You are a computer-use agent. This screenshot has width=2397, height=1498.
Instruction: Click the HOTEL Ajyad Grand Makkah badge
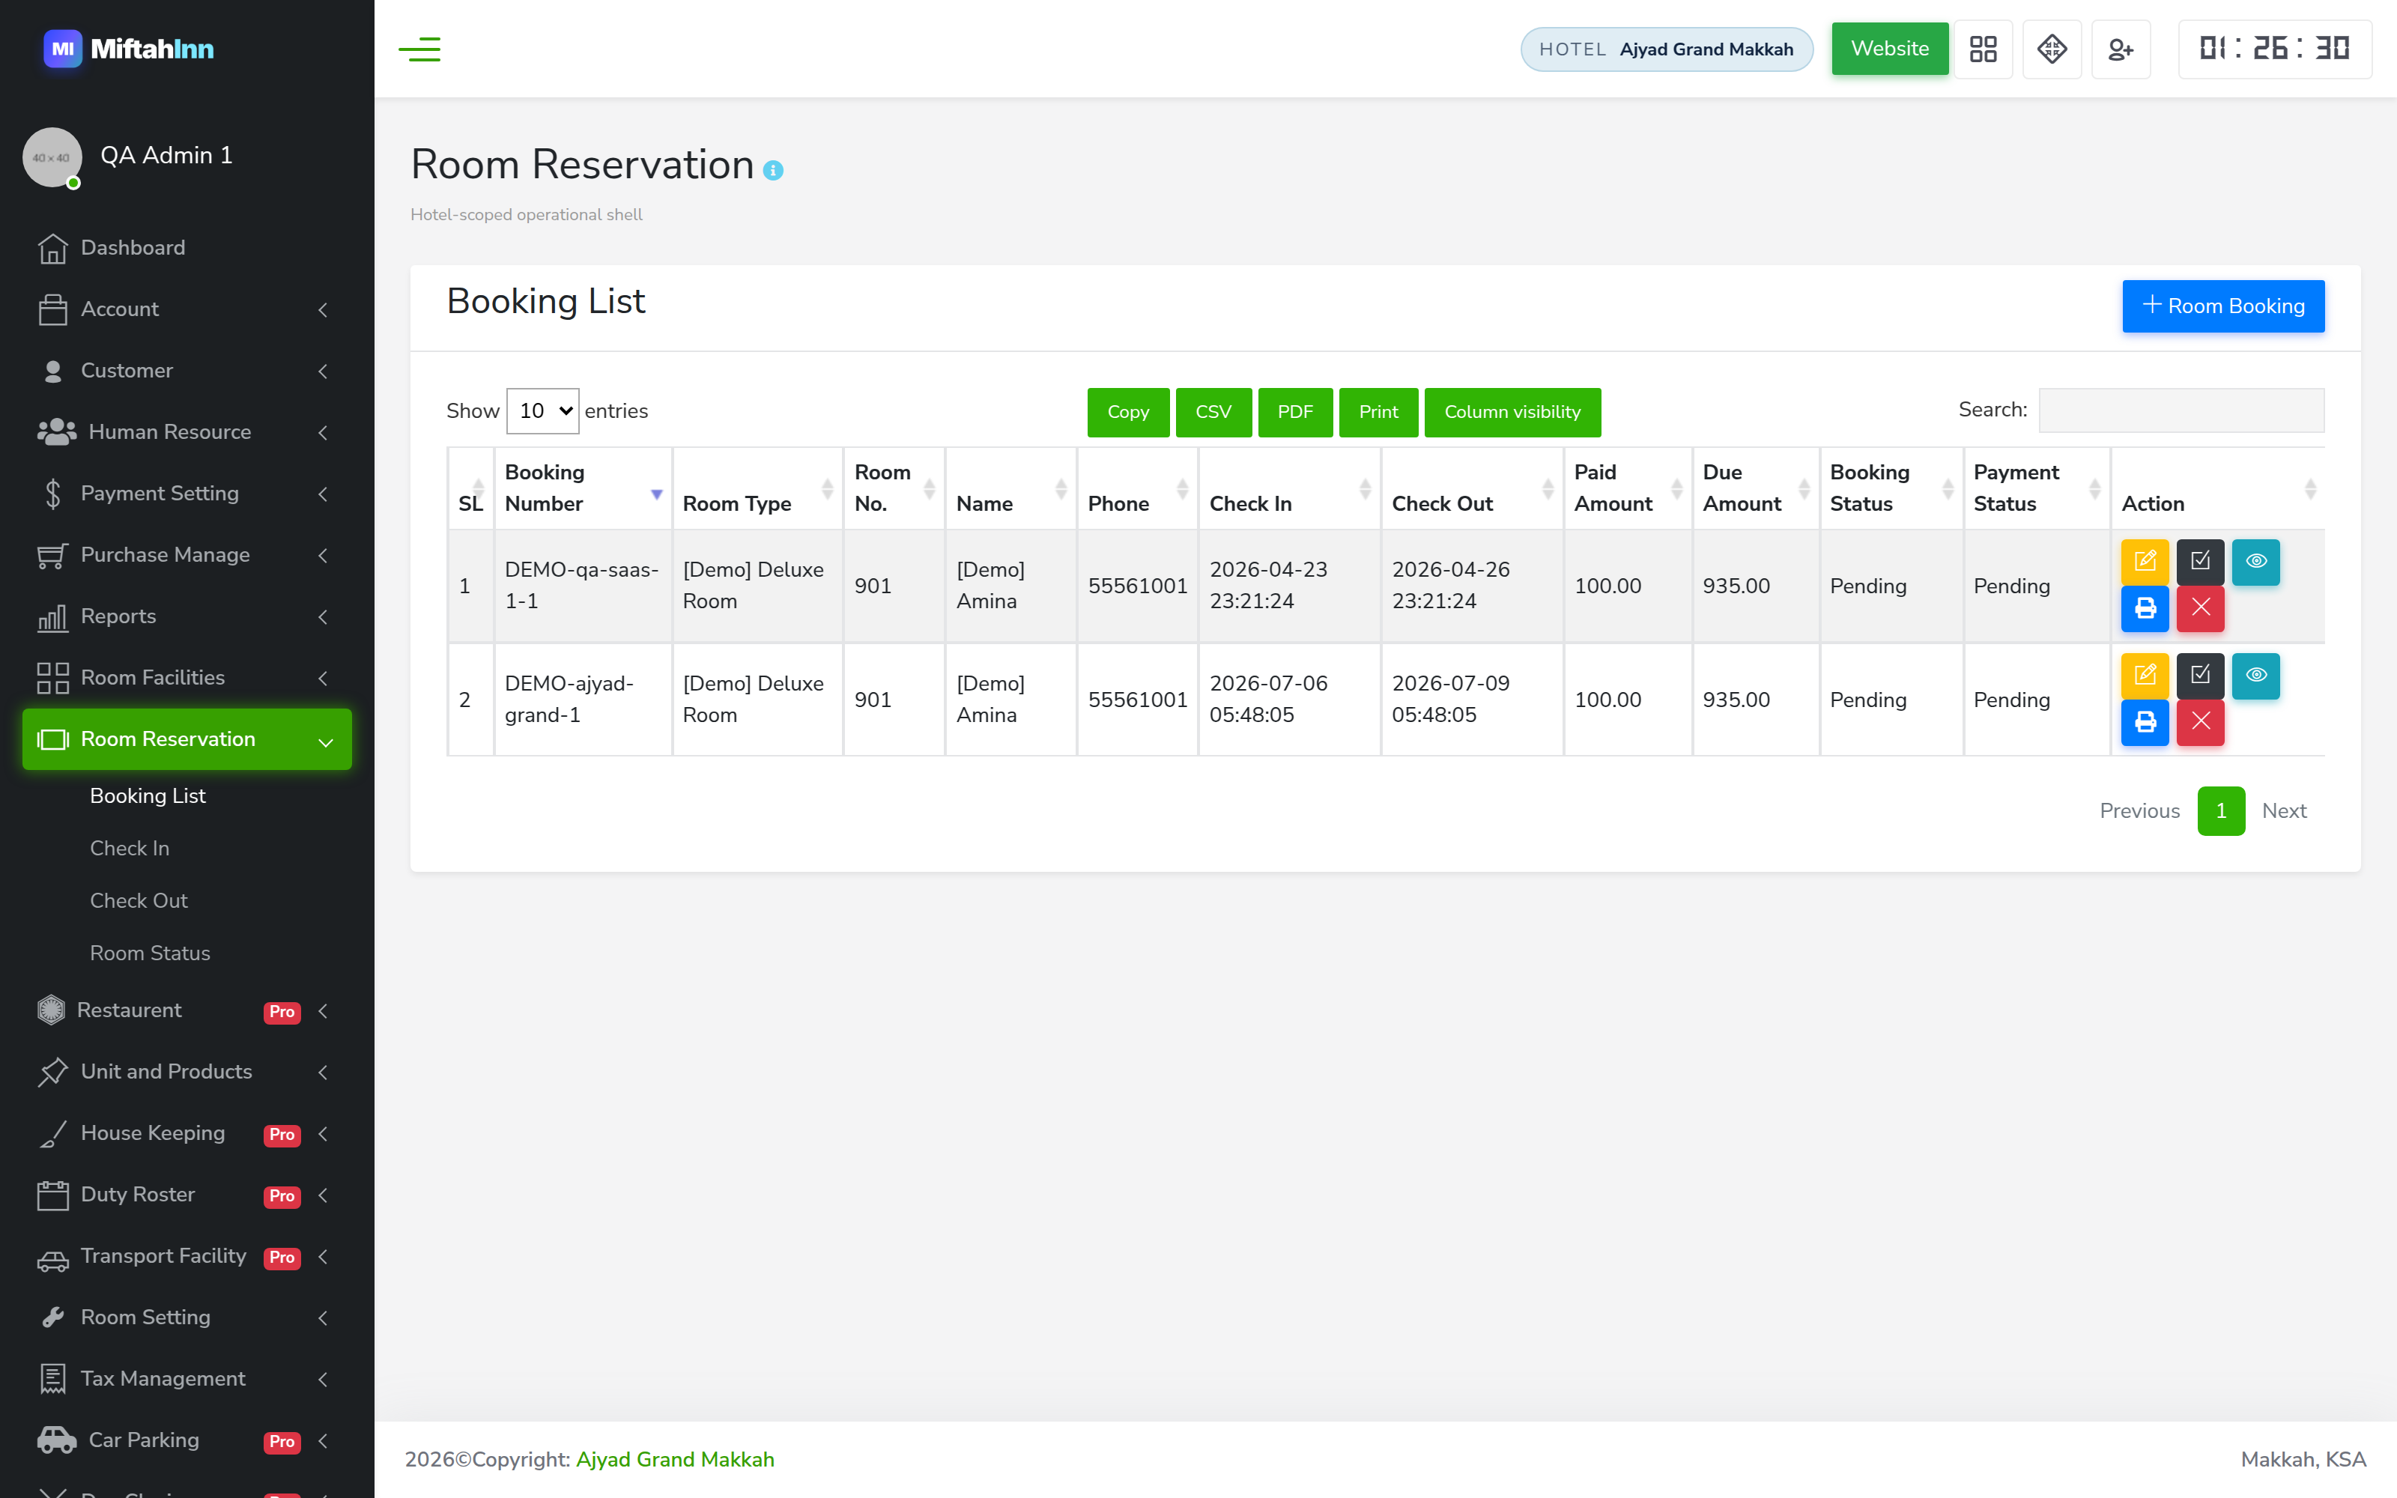coord(1666,49)
